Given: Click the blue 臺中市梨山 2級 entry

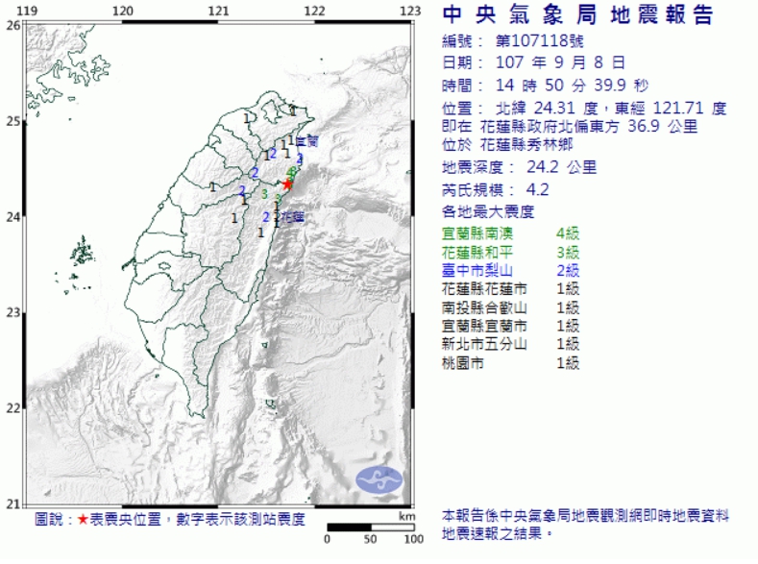Looking at the screenshot, I should tap(511, 270).
